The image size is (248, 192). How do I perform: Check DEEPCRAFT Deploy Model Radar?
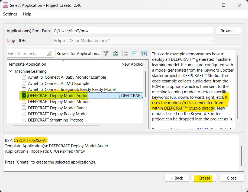click(24, 108)
